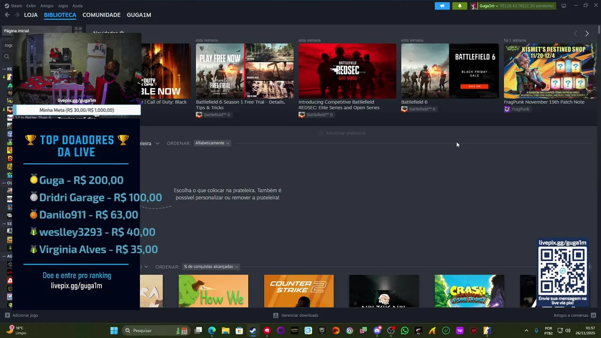The height and width of the screenshot is (338, 601).
Task: Open the Amigos menu
Action: [47, 6]
